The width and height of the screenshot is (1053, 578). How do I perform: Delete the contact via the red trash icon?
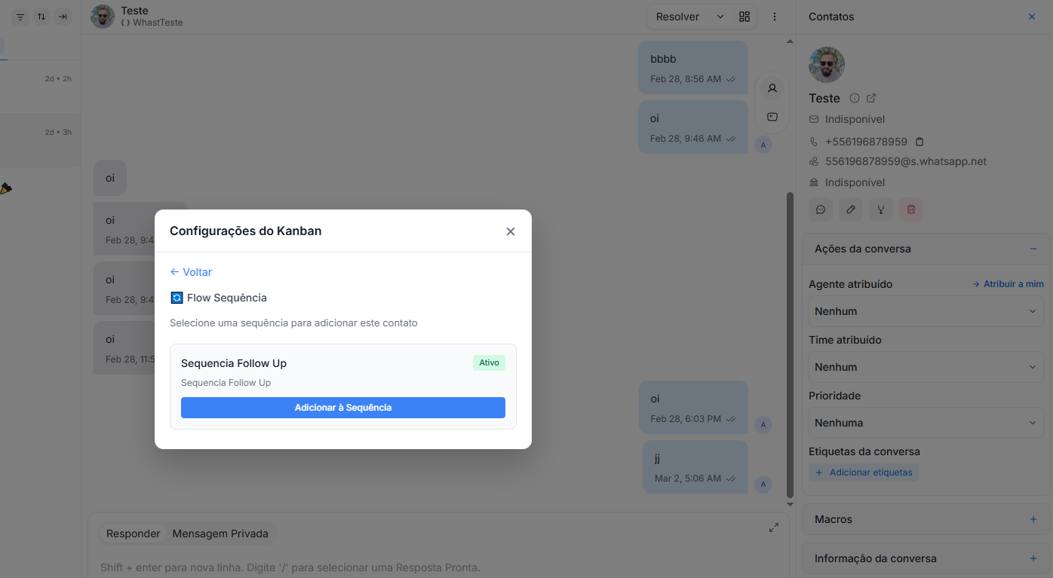[x=910, y=209]
